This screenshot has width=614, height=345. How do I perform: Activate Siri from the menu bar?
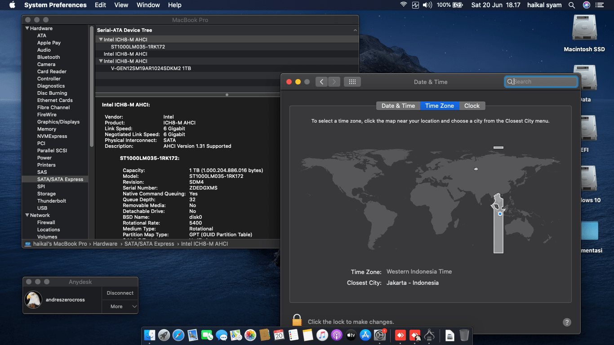point(586,5)
